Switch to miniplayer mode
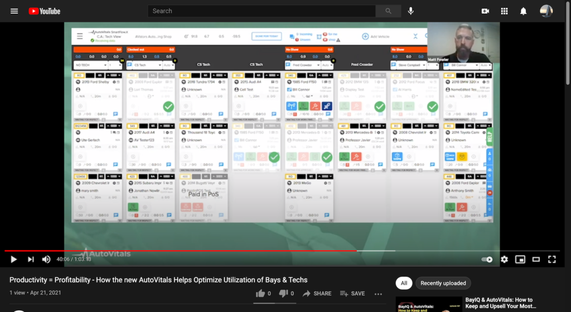 point(520,259)
